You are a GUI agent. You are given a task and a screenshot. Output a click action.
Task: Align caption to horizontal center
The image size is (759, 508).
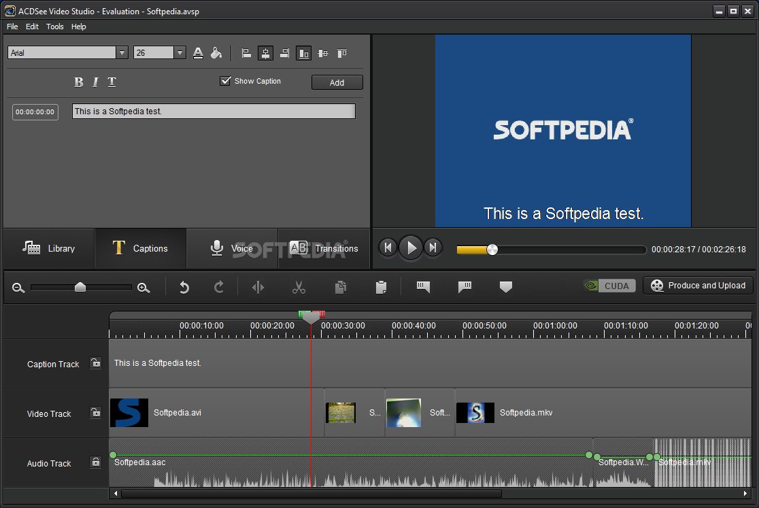(x=265, y=53)
